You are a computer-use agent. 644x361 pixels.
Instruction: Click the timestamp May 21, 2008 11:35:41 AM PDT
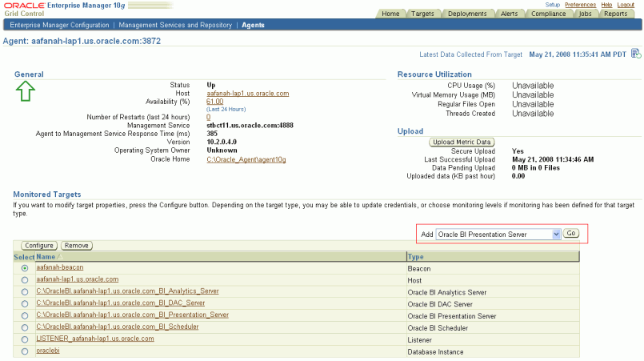578,54
